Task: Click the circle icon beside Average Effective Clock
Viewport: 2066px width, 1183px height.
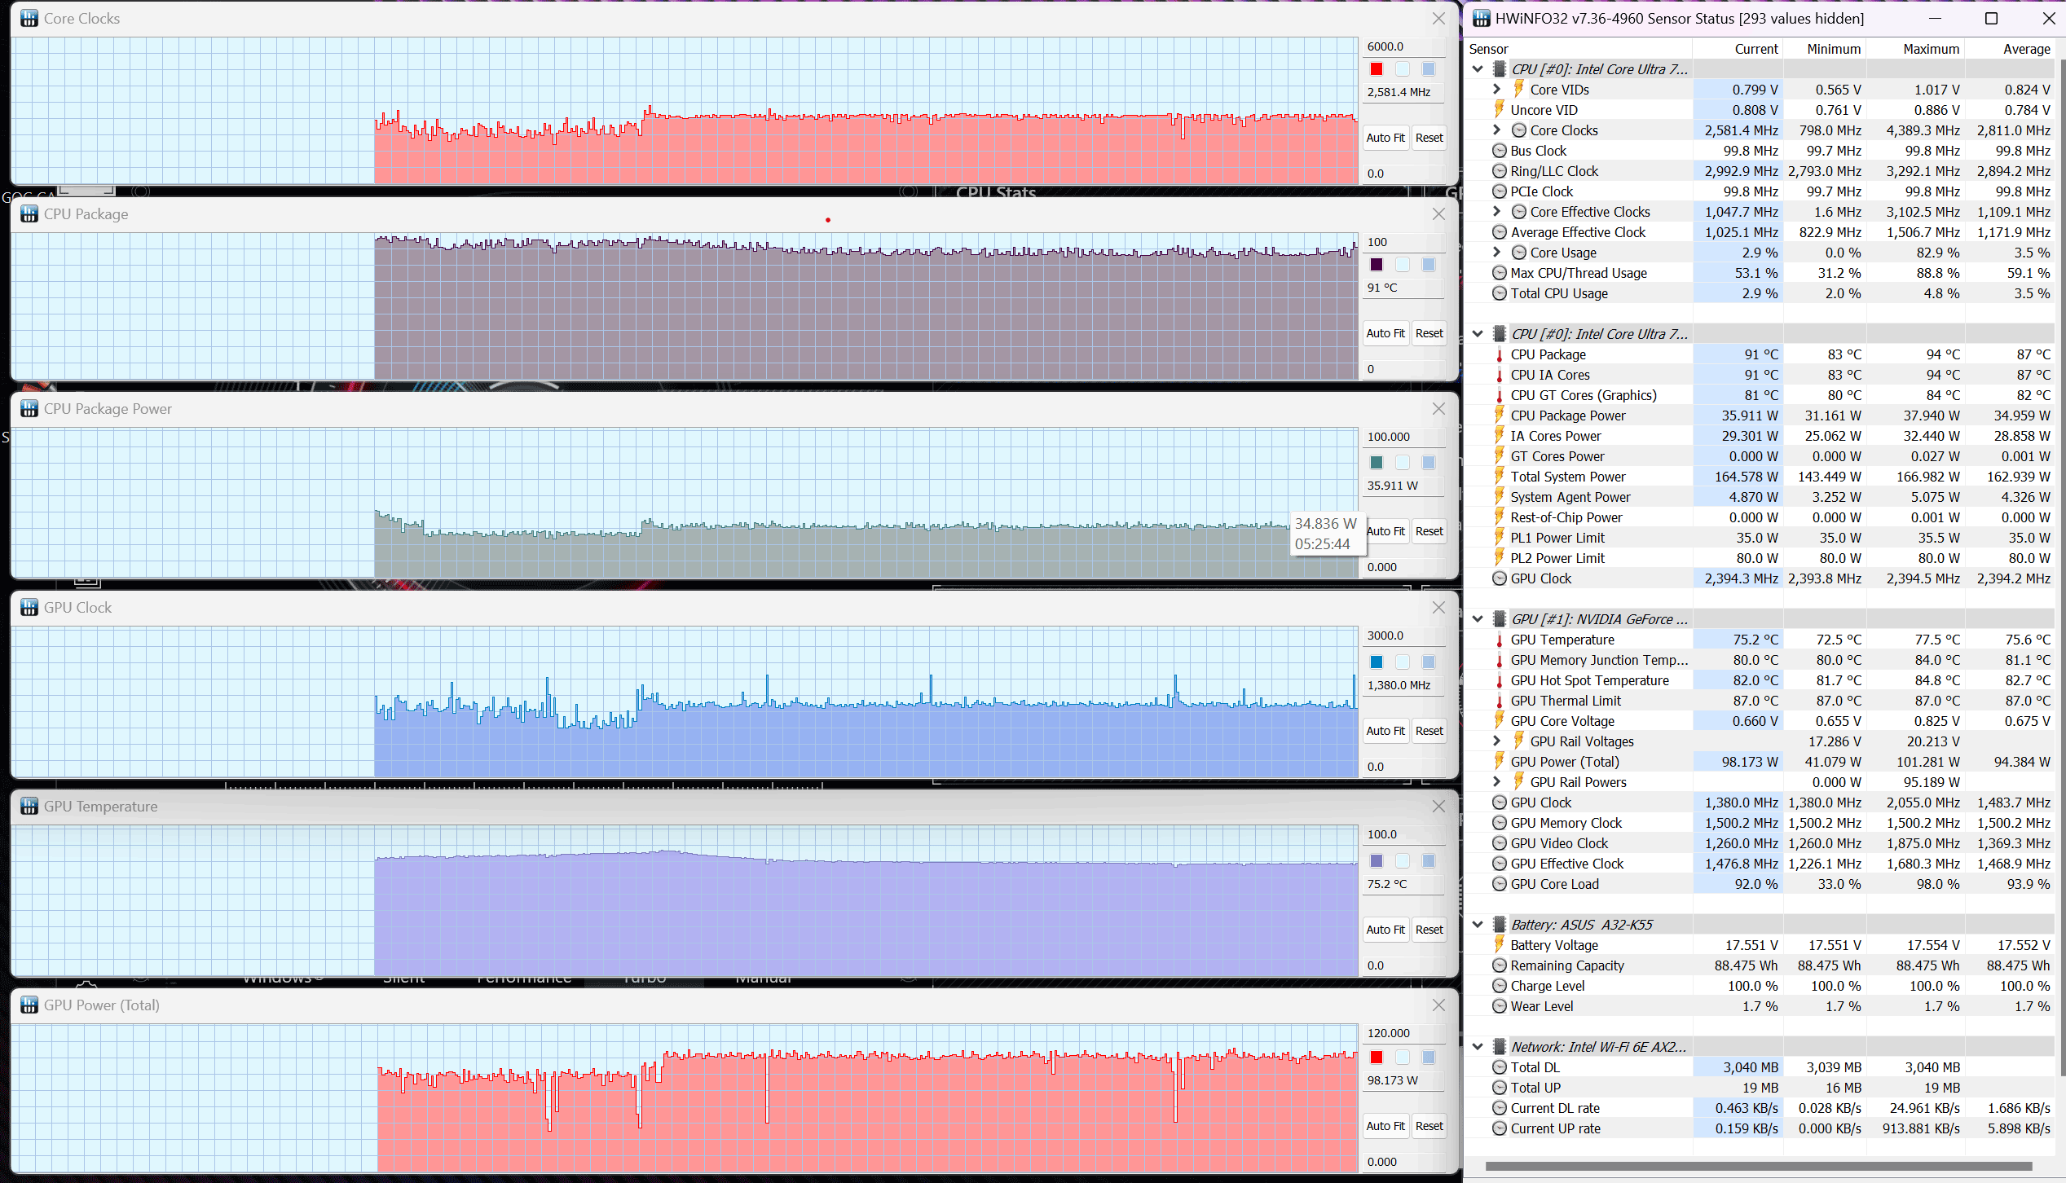Action: tap(1499, 232)
